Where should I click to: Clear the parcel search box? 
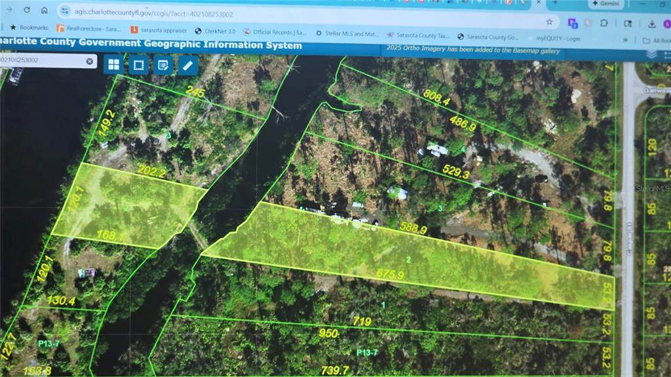click(90, 62)
